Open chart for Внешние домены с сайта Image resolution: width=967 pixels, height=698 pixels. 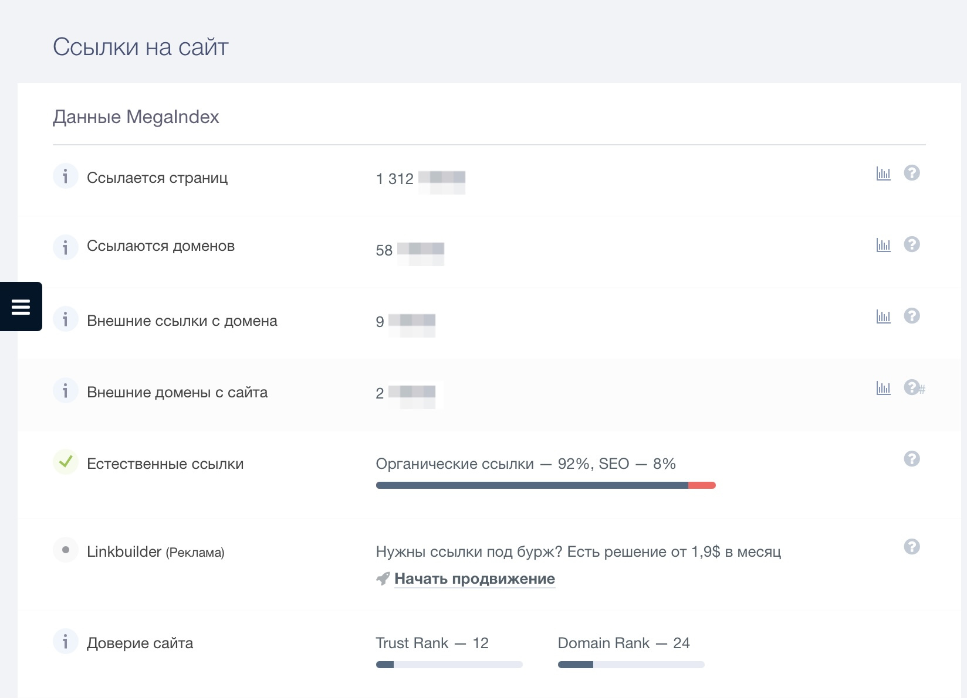click(x=883, y=388)
